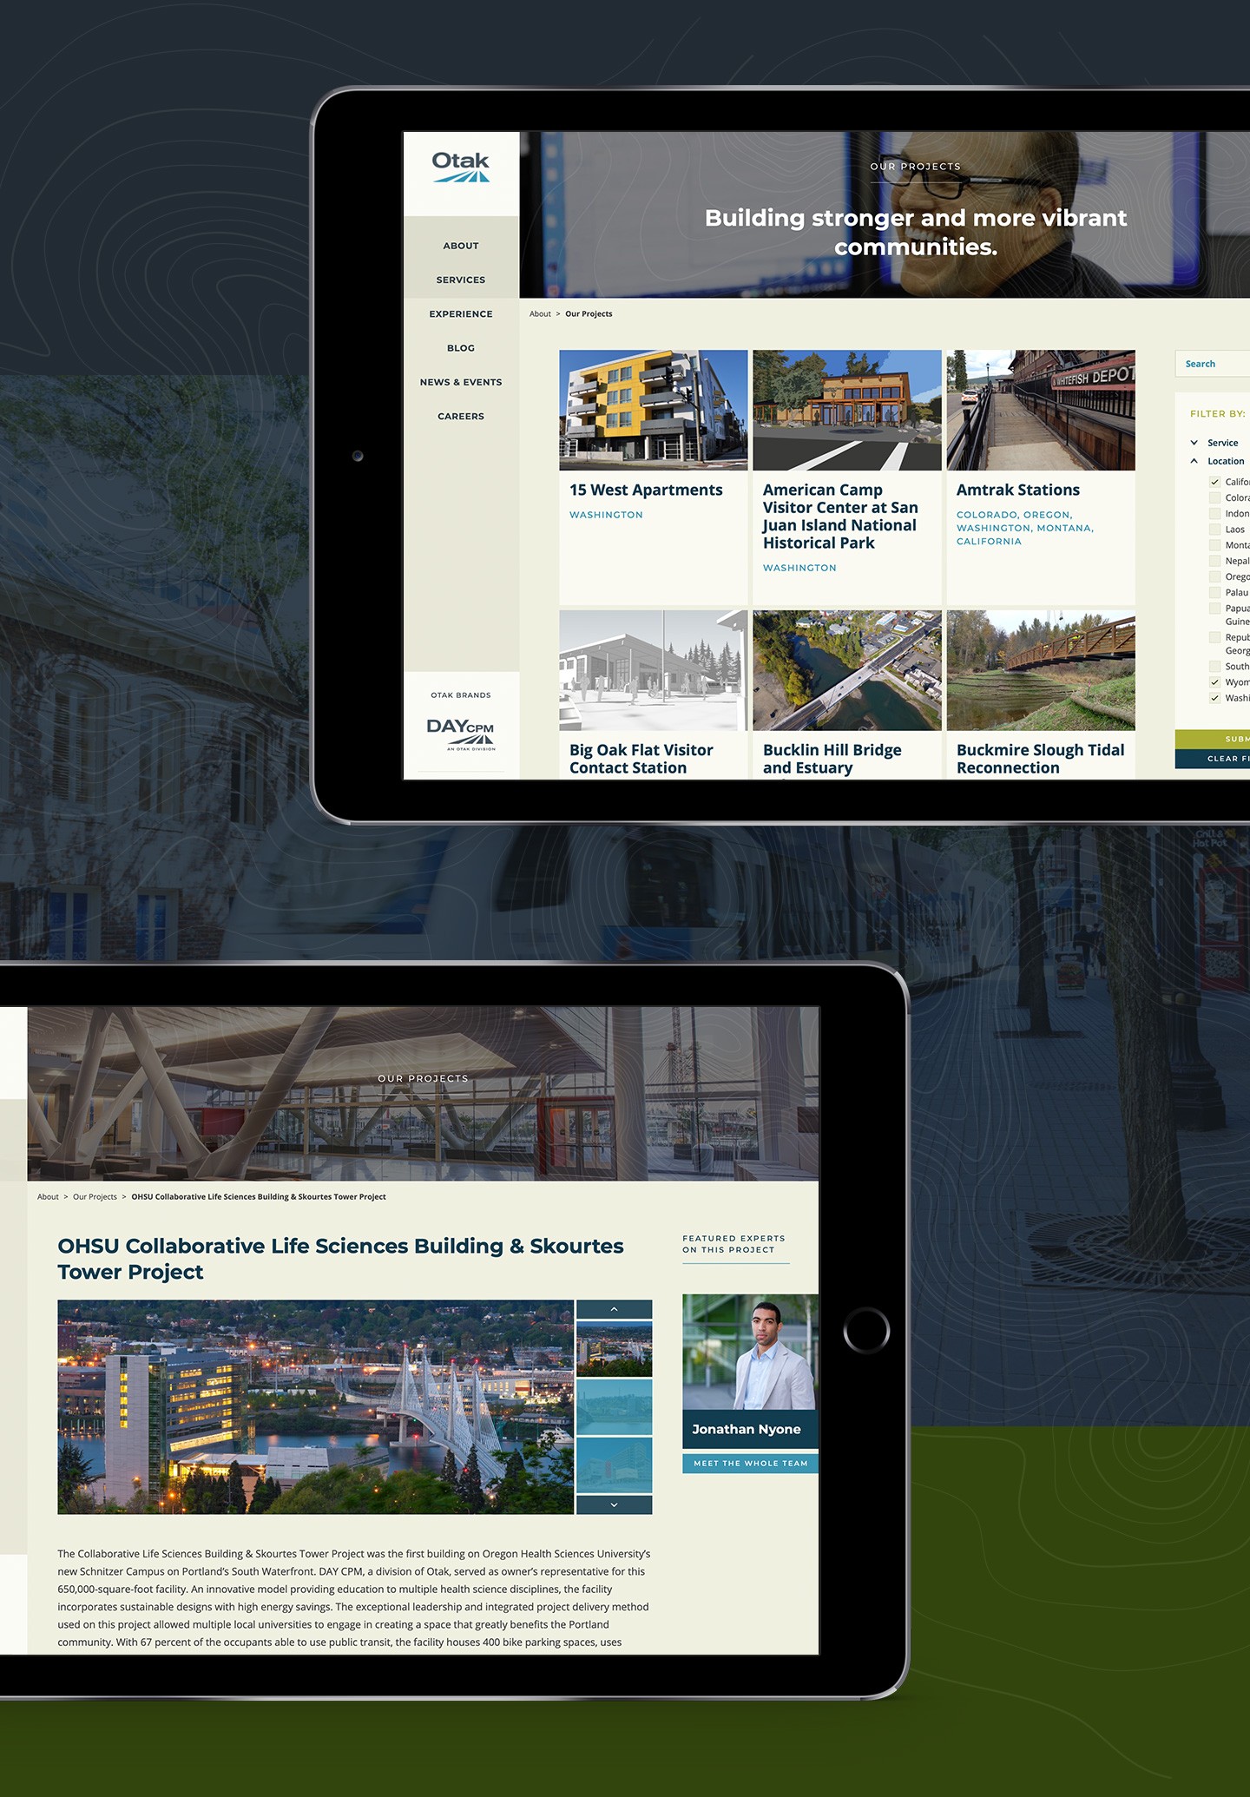Image resolution: width=1250 pixels, height=1797 pixels.
Task: Click the Our Projects breadcrumb on OHSU page
Action: pyautogui.click(x=95, y=1197)
